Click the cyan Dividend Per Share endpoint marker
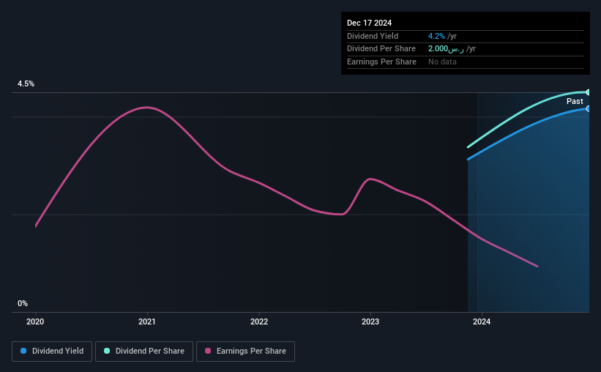 point(588,92)
